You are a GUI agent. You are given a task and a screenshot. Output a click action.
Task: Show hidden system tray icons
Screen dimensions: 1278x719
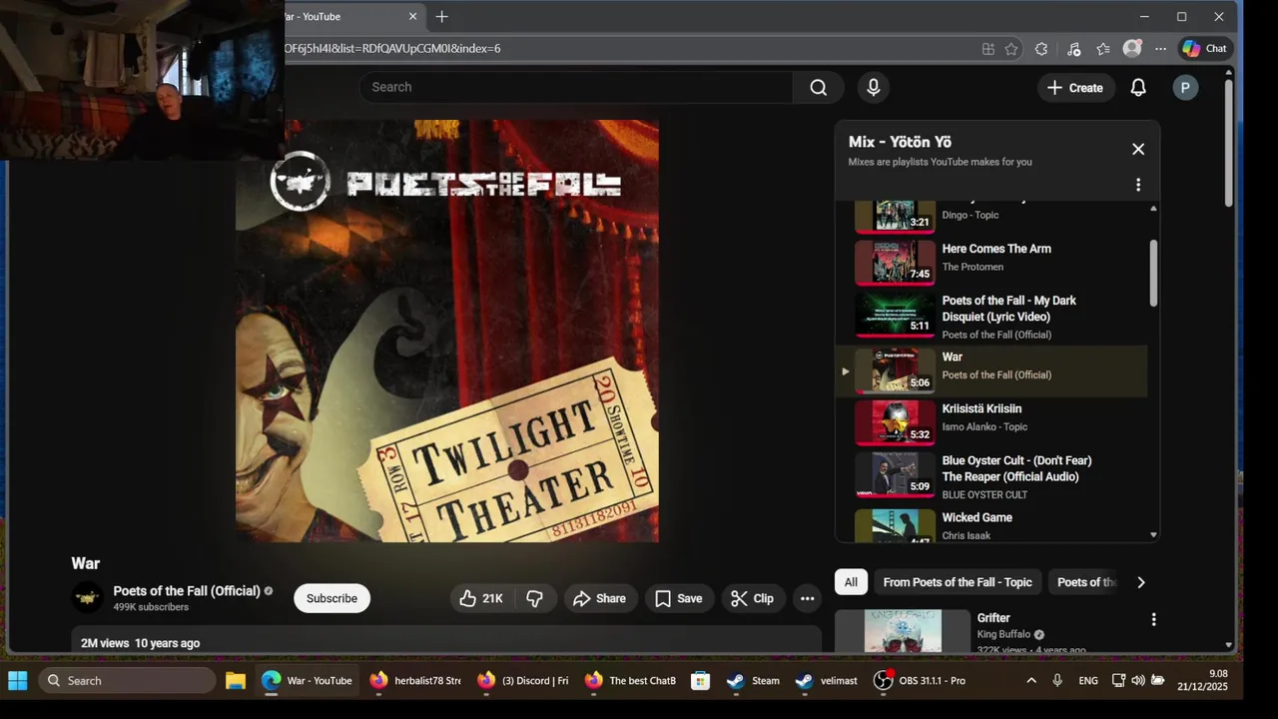(1031, 680)
